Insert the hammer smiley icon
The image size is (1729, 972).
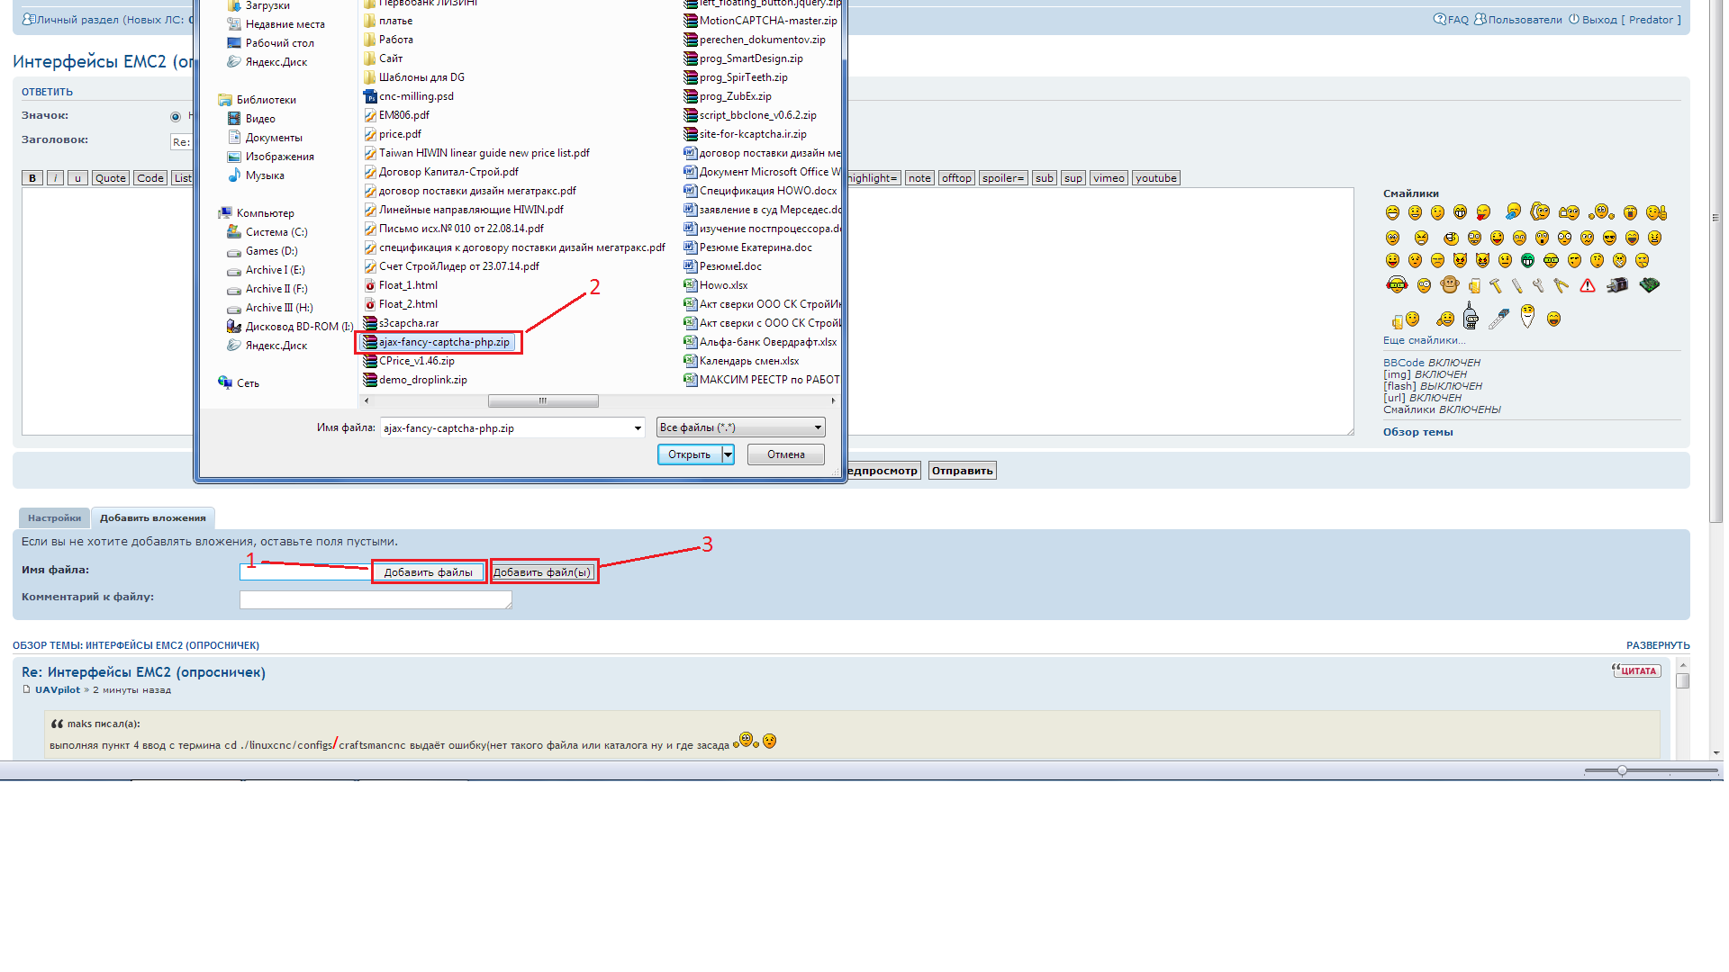pyautogui.click(x=1495, y=286)
